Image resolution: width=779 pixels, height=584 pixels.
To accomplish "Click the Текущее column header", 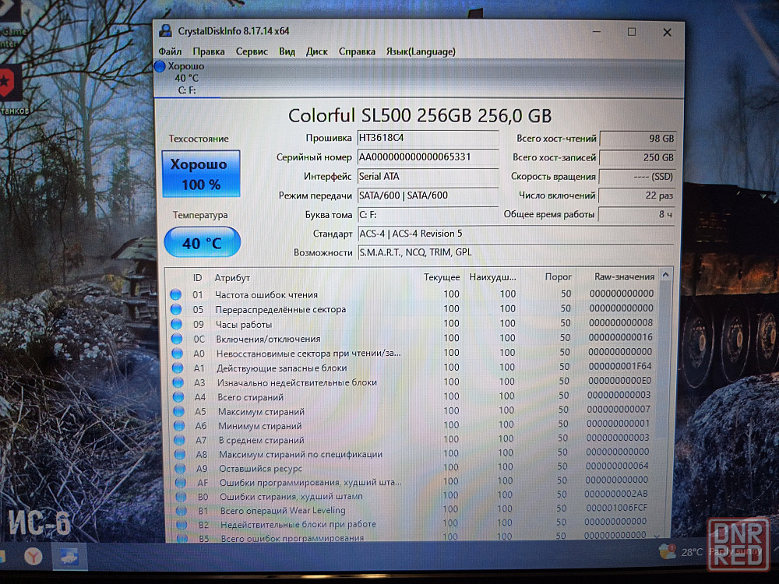I will (442, 277).
